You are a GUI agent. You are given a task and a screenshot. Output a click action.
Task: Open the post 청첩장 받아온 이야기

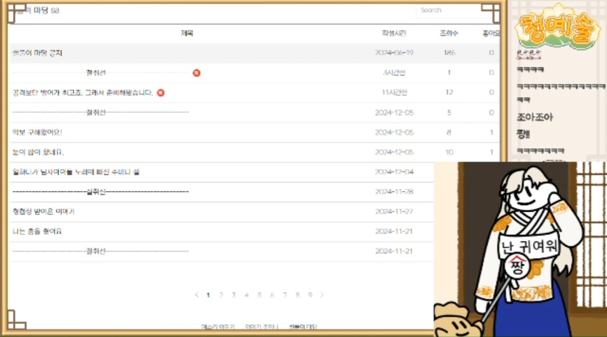(x=43, y=212)
